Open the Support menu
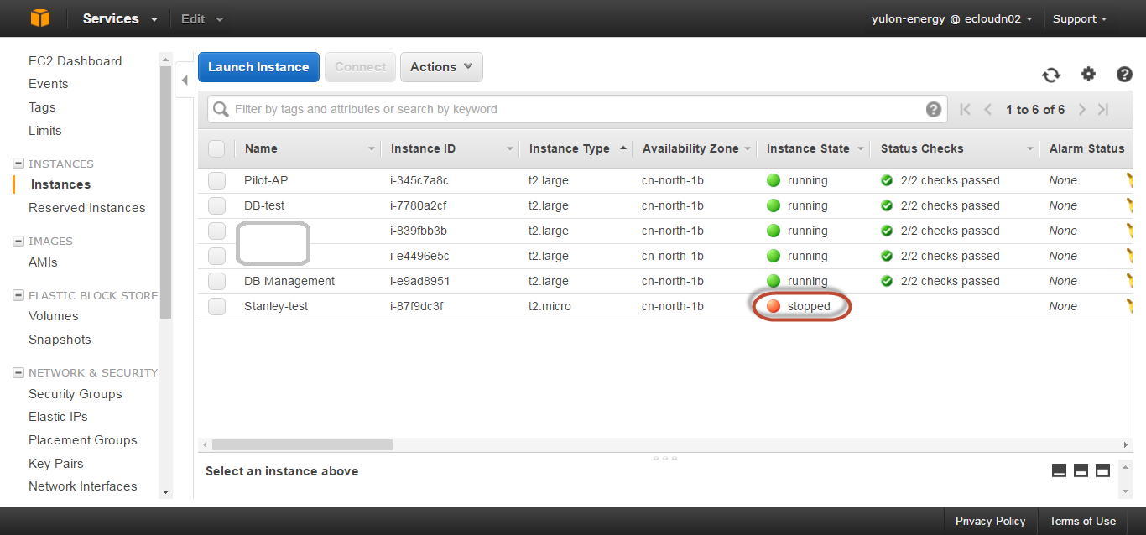Screen dimensions: 1146x535 pyautogui.click(x=1080, y=18)
